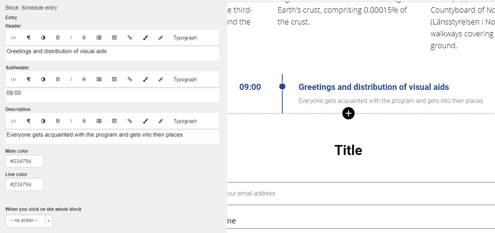Click into the Header text field
The image size is (495, 233).
pos(112,53)
